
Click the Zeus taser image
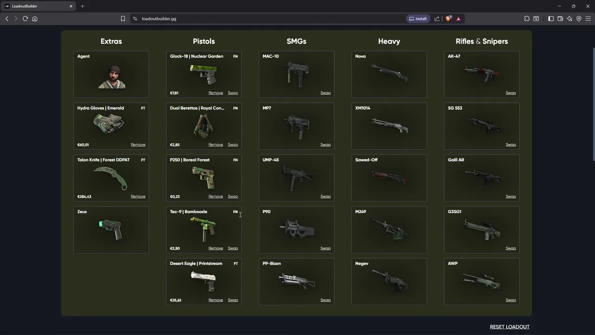[111, 230]
